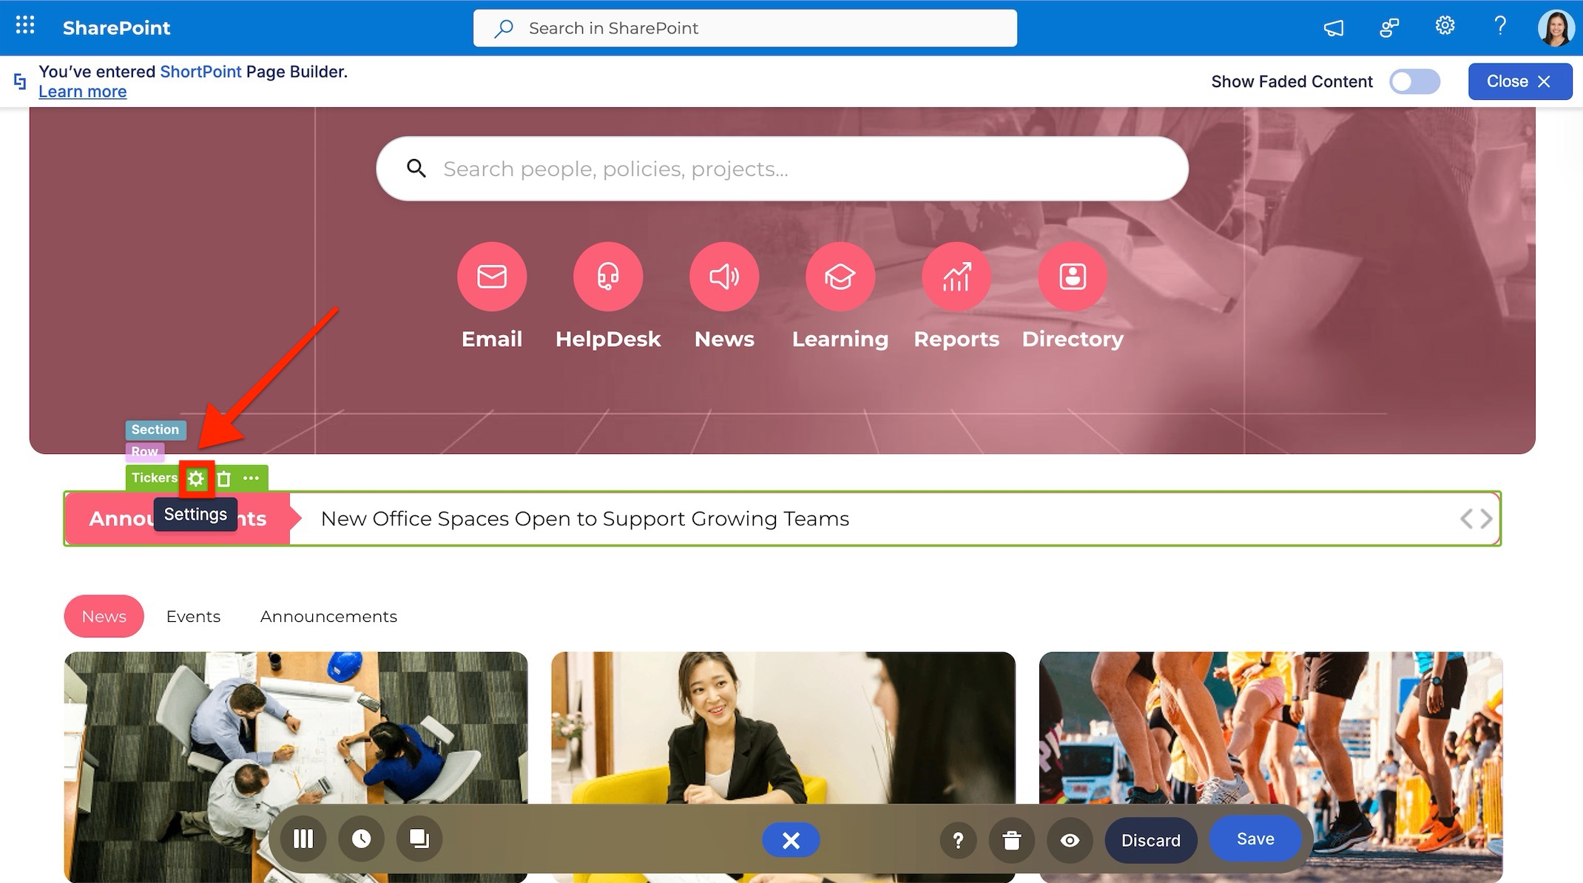The width and height of the screenshot is (1583, 883).
Task: Open the Tickers settings gear
Action: point(195,478)
